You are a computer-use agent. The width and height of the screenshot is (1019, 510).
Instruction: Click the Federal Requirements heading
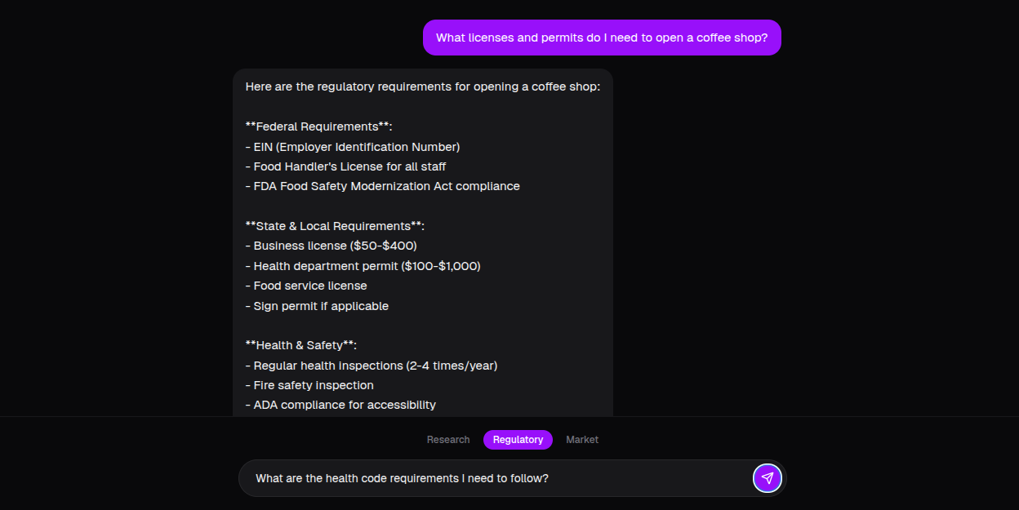pyautogui.click(x=318, y=126)
